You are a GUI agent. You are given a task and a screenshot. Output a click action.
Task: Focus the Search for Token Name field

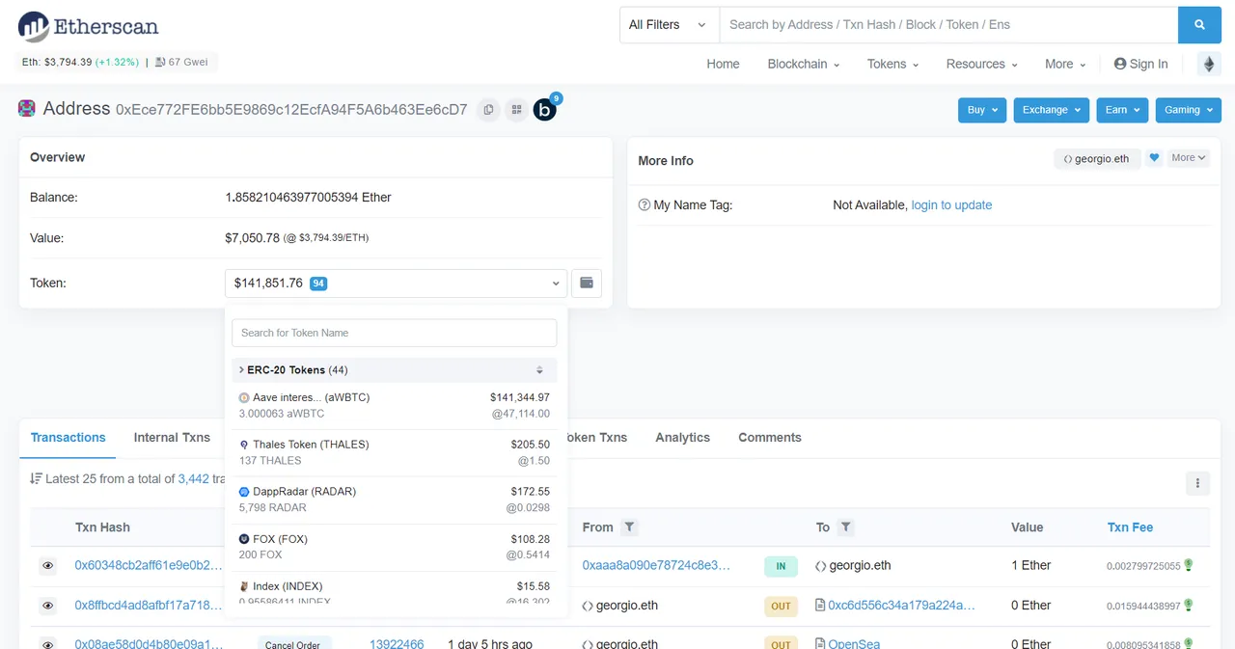(395, 333)
